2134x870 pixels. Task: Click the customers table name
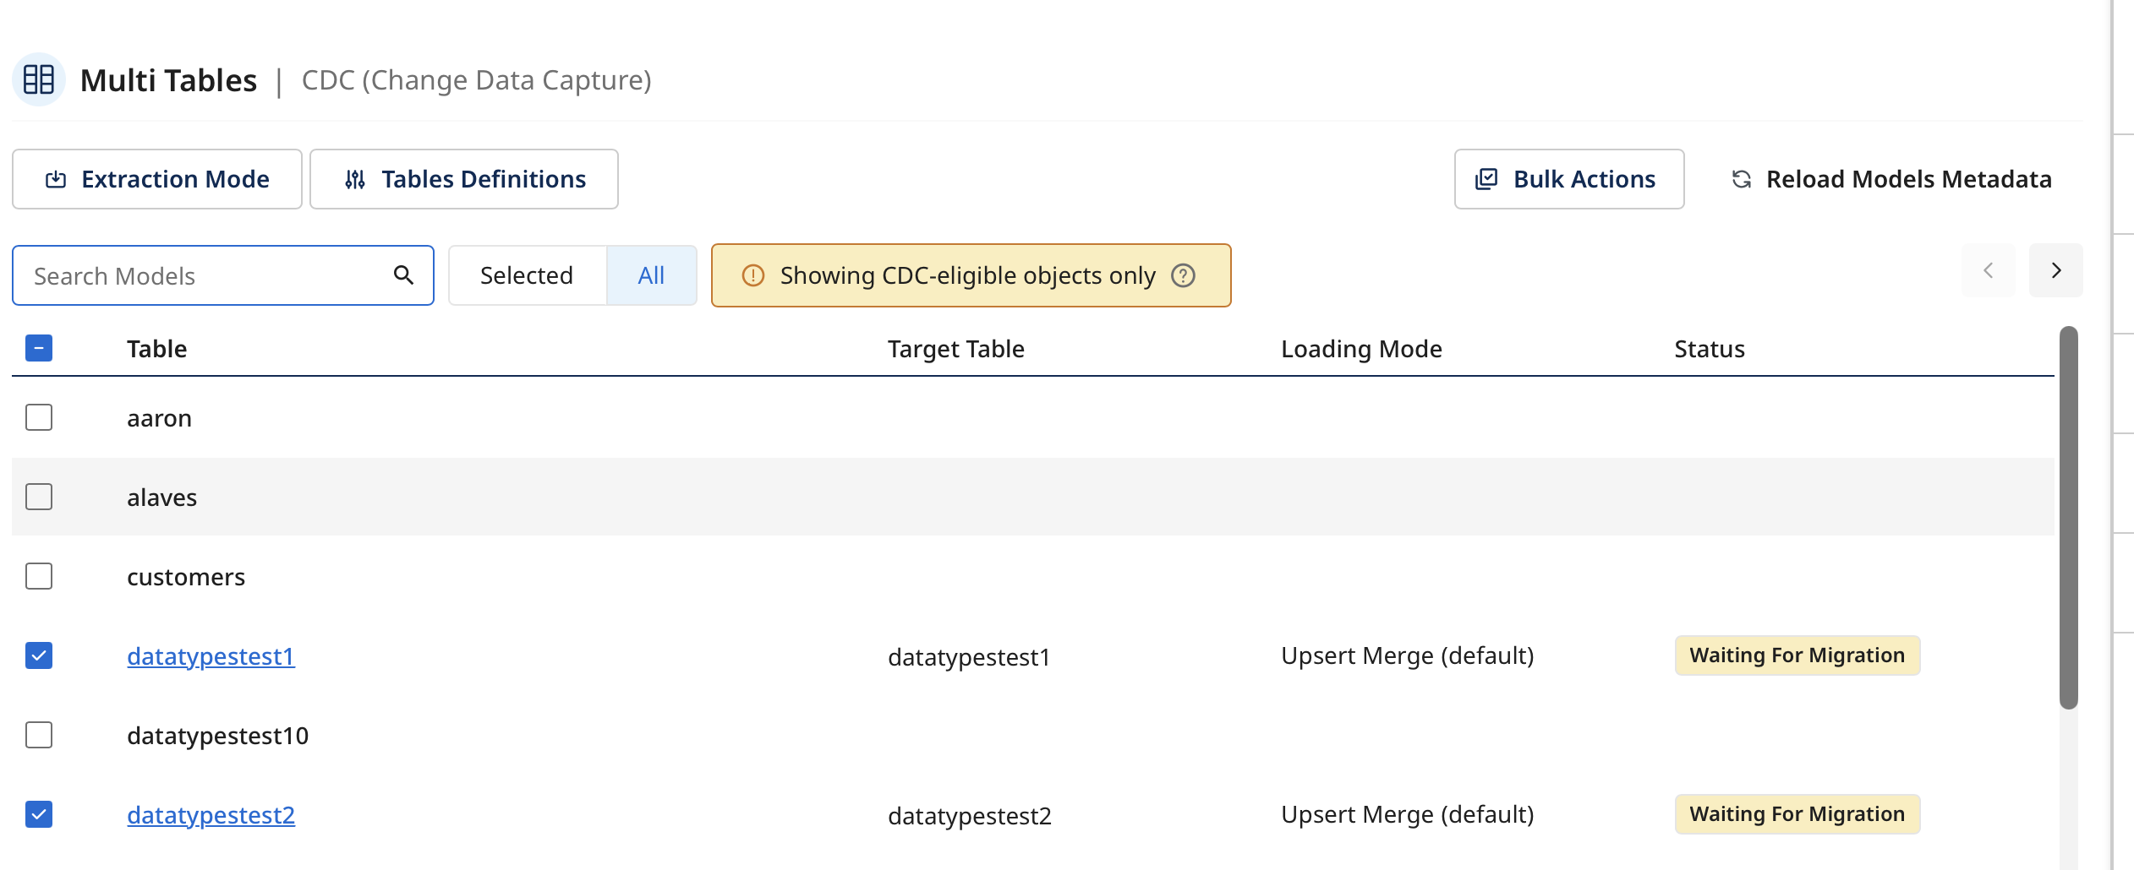[x=186, y=577]
